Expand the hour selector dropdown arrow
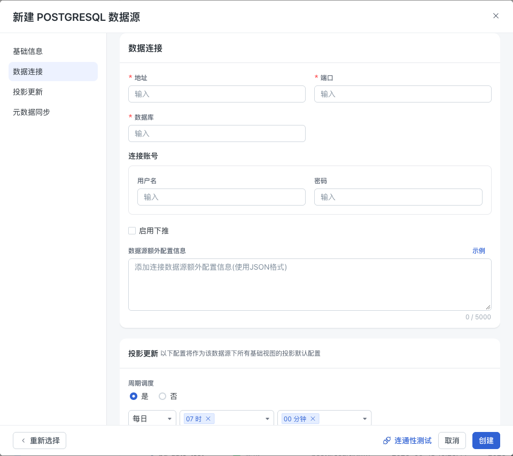 tap(267, 419)
